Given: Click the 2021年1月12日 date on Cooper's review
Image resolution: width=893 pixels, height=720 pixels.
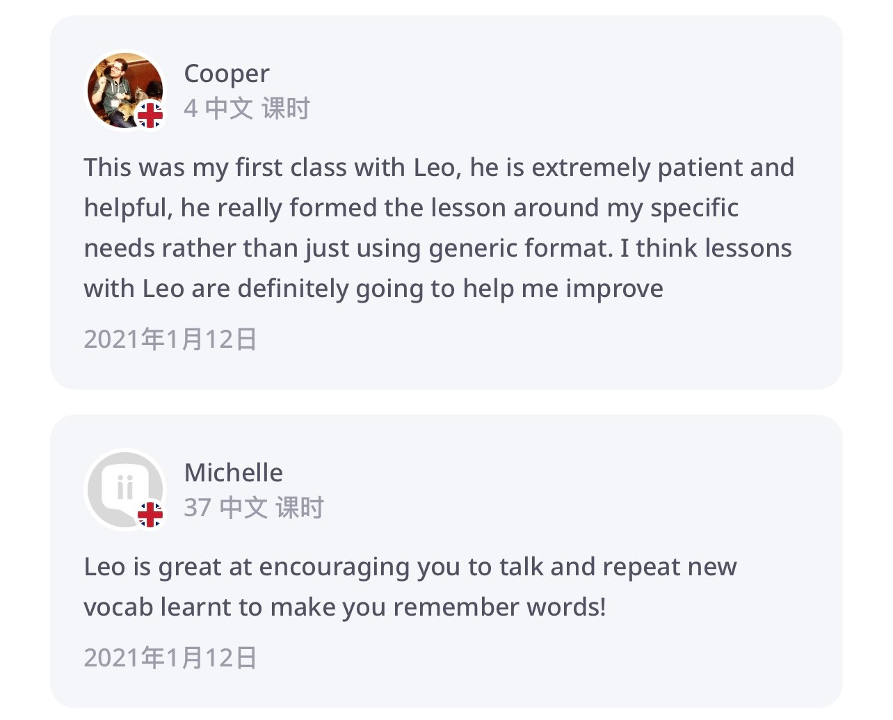Looking at the screenshot, I should 170,339.
